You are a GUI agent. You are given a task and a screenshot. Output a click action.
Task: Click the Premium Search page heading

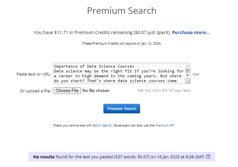pos(122,11)
